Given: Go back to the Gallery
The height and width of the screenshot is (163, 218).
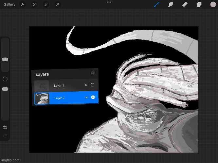Looking at the screenshot, I should tap(9, 5).
